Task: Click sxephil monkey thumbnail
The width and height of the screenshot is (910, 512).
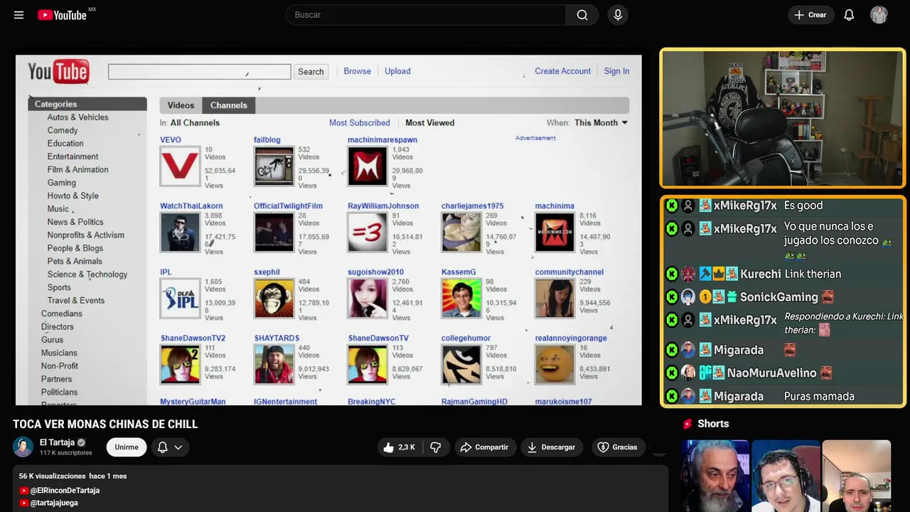Action: coord(274,299)
